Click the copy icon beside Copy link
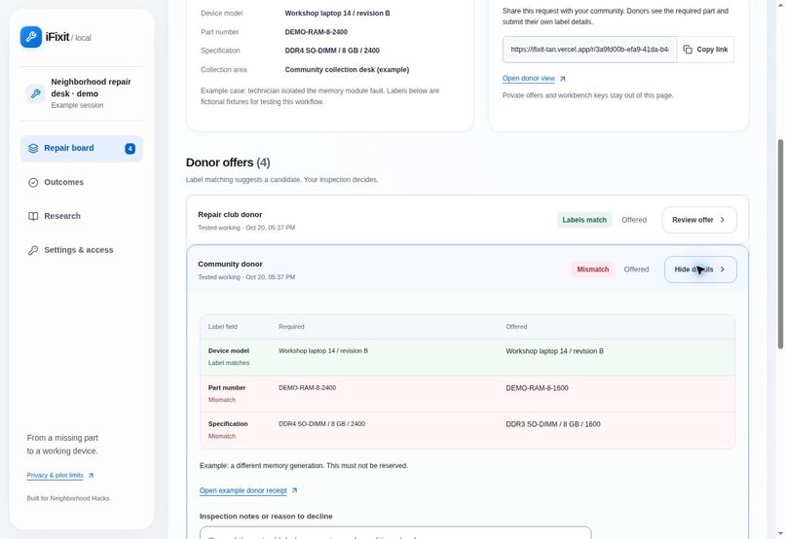This screenshot has width=785, height=539. (688, 50)
